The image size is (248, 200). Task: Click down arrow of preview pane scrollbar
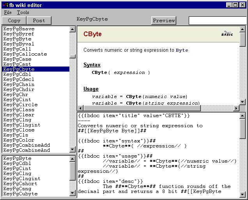point(243,102)
